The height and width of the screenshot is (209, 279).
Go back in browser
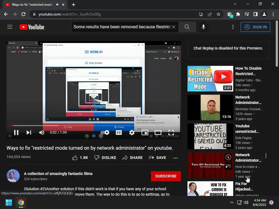[6, 14]
